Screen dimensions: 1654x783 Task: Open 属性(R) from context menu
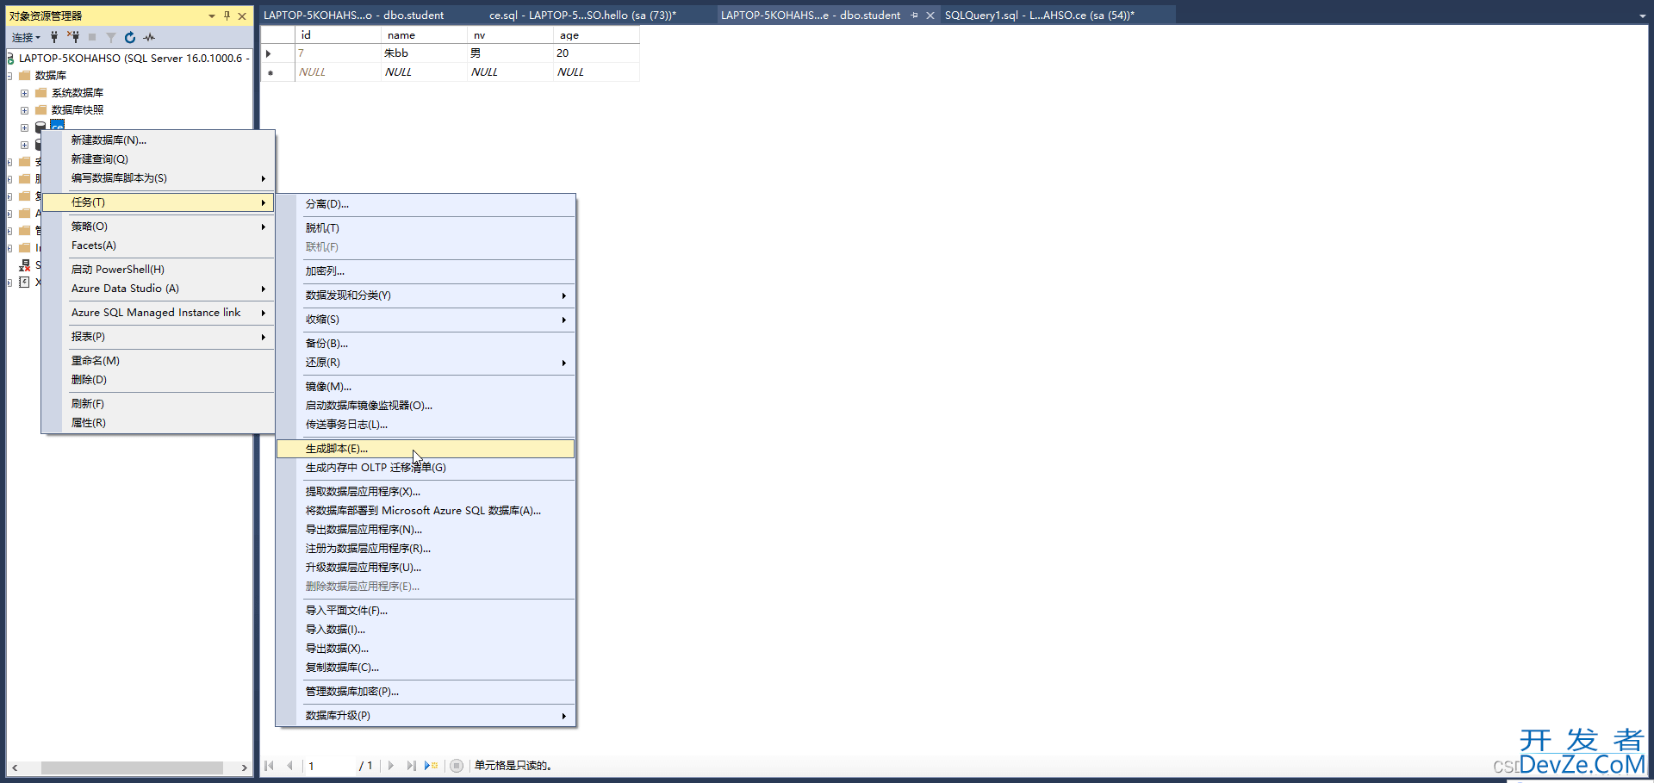[x=159, y=423]
